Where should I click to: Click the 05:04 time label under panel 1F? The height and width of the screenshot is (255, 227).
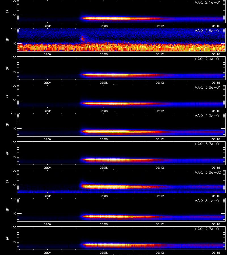click(47, 26)
